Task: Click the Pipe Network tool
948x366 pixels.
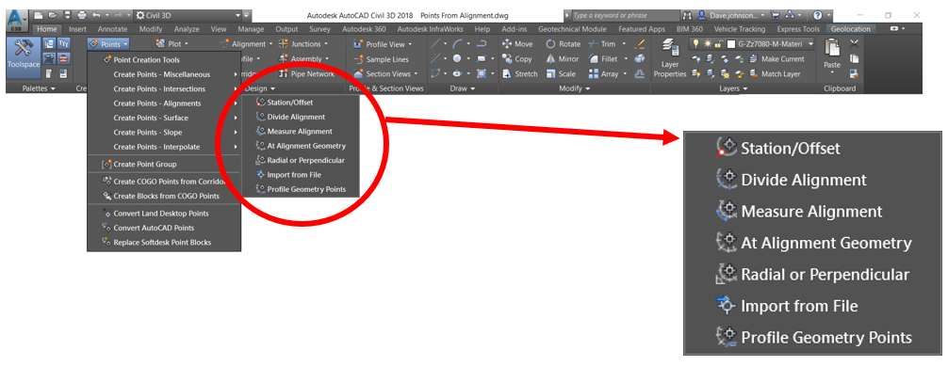Action: click(306, 73)
